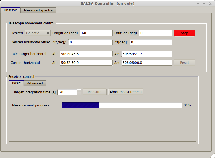Open the Advanced receiver control tab

click(35, 83)
